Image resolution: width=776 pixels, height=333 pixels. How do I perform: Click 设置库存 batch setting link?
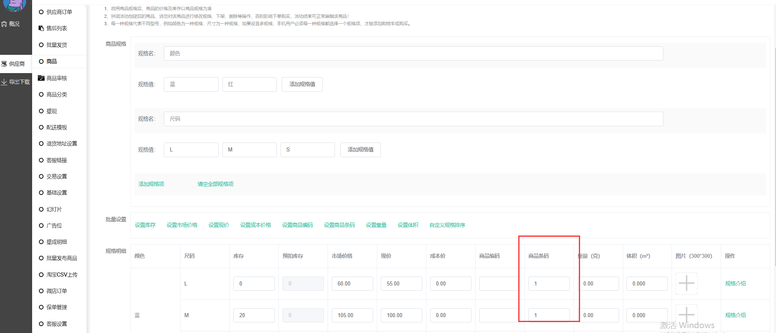coord(145,225)
